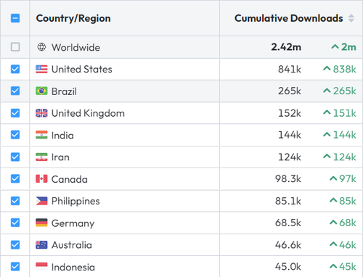Click the United States flag icon
Viewport: 363px width, 277px height.
(41, 69)
